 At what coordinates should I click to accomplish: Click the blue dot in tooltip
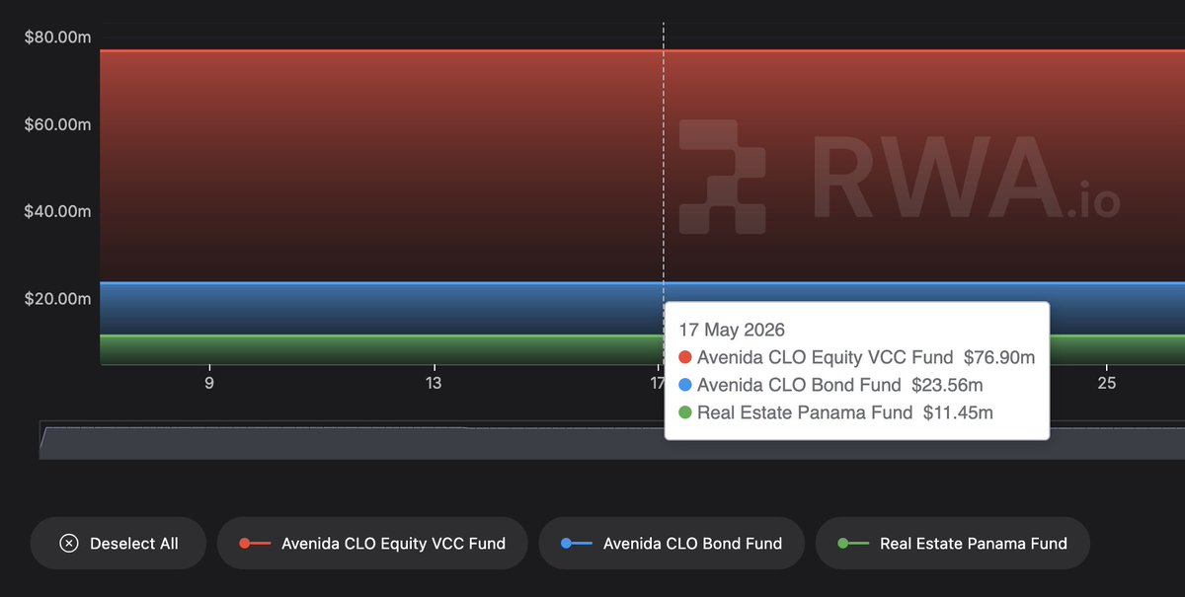point(685,385)
